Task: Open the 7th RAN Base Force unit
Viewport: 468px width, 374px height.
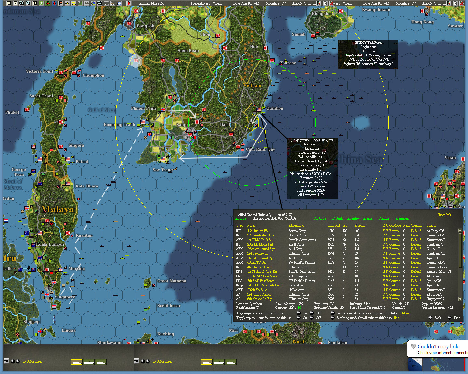Action: coord(260,281)
